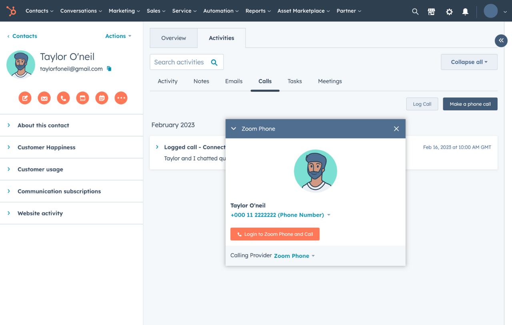Screen dimensions: 512x325
Task: Open the HubSpot search icon
Action: [x=415, y=11]
